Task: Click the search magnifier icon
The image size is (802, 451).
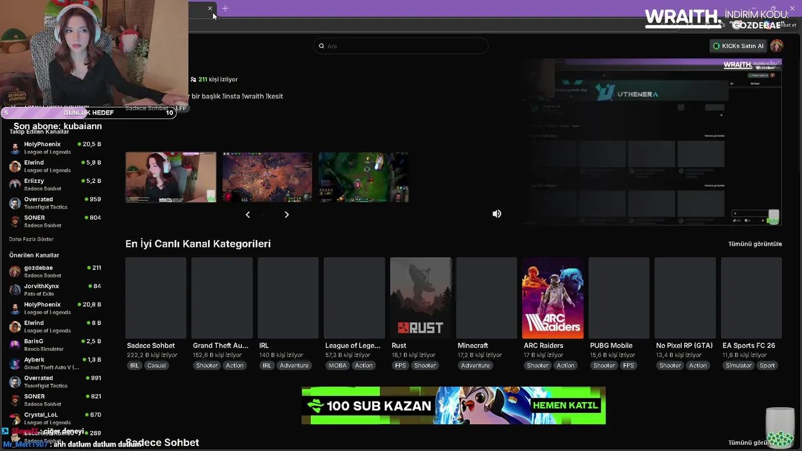Action: tap(321, 46)
